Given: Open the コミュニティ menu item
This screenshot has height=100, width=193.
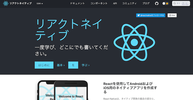Looking at the screenshot, I should (129, 3).
